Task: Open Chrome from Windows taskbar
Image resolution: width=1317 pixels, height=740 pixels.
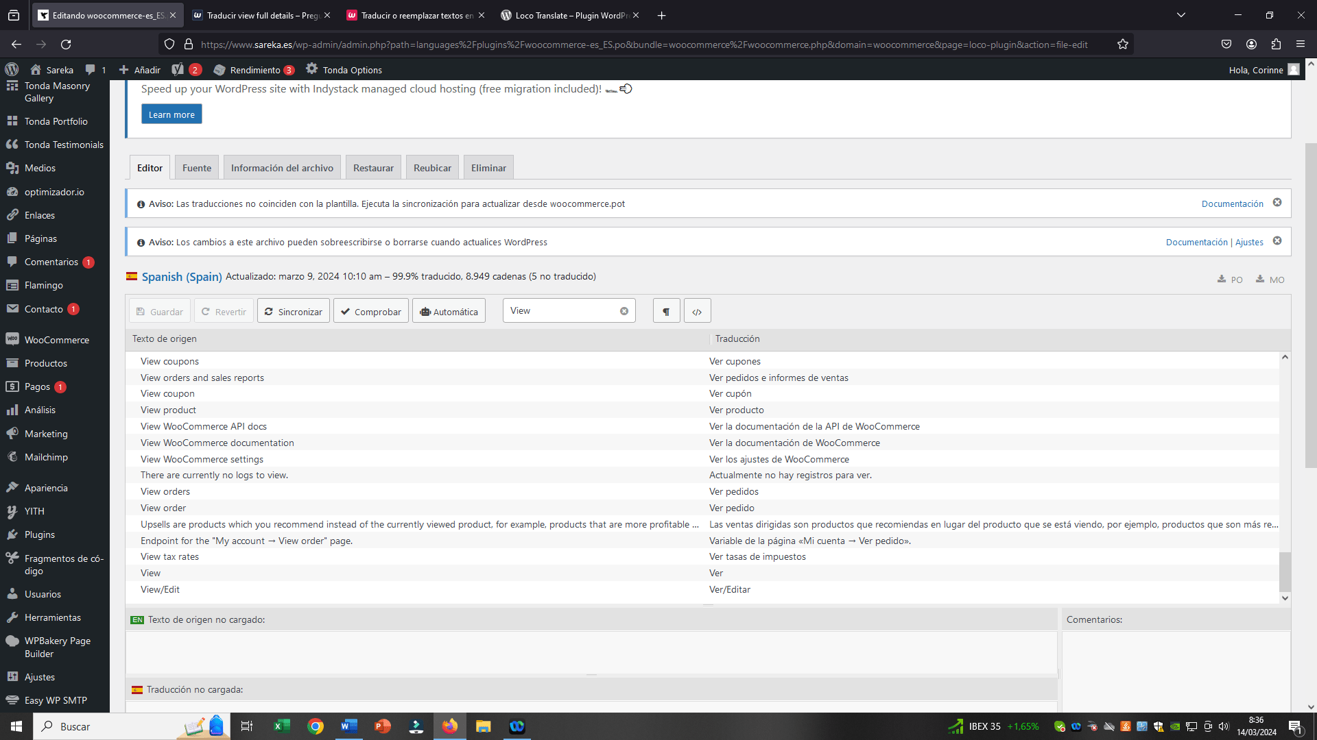Action: pos(316,726)
